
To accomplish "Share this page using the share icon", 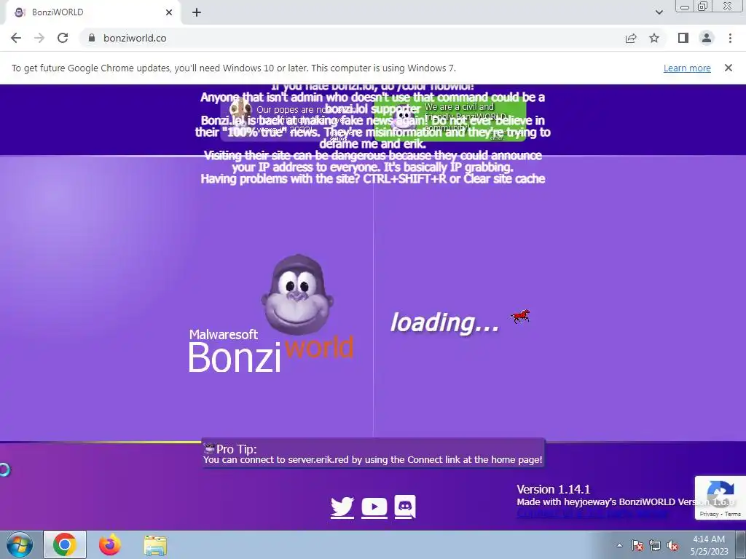I will pyautogui.click(x=631, y=38).
